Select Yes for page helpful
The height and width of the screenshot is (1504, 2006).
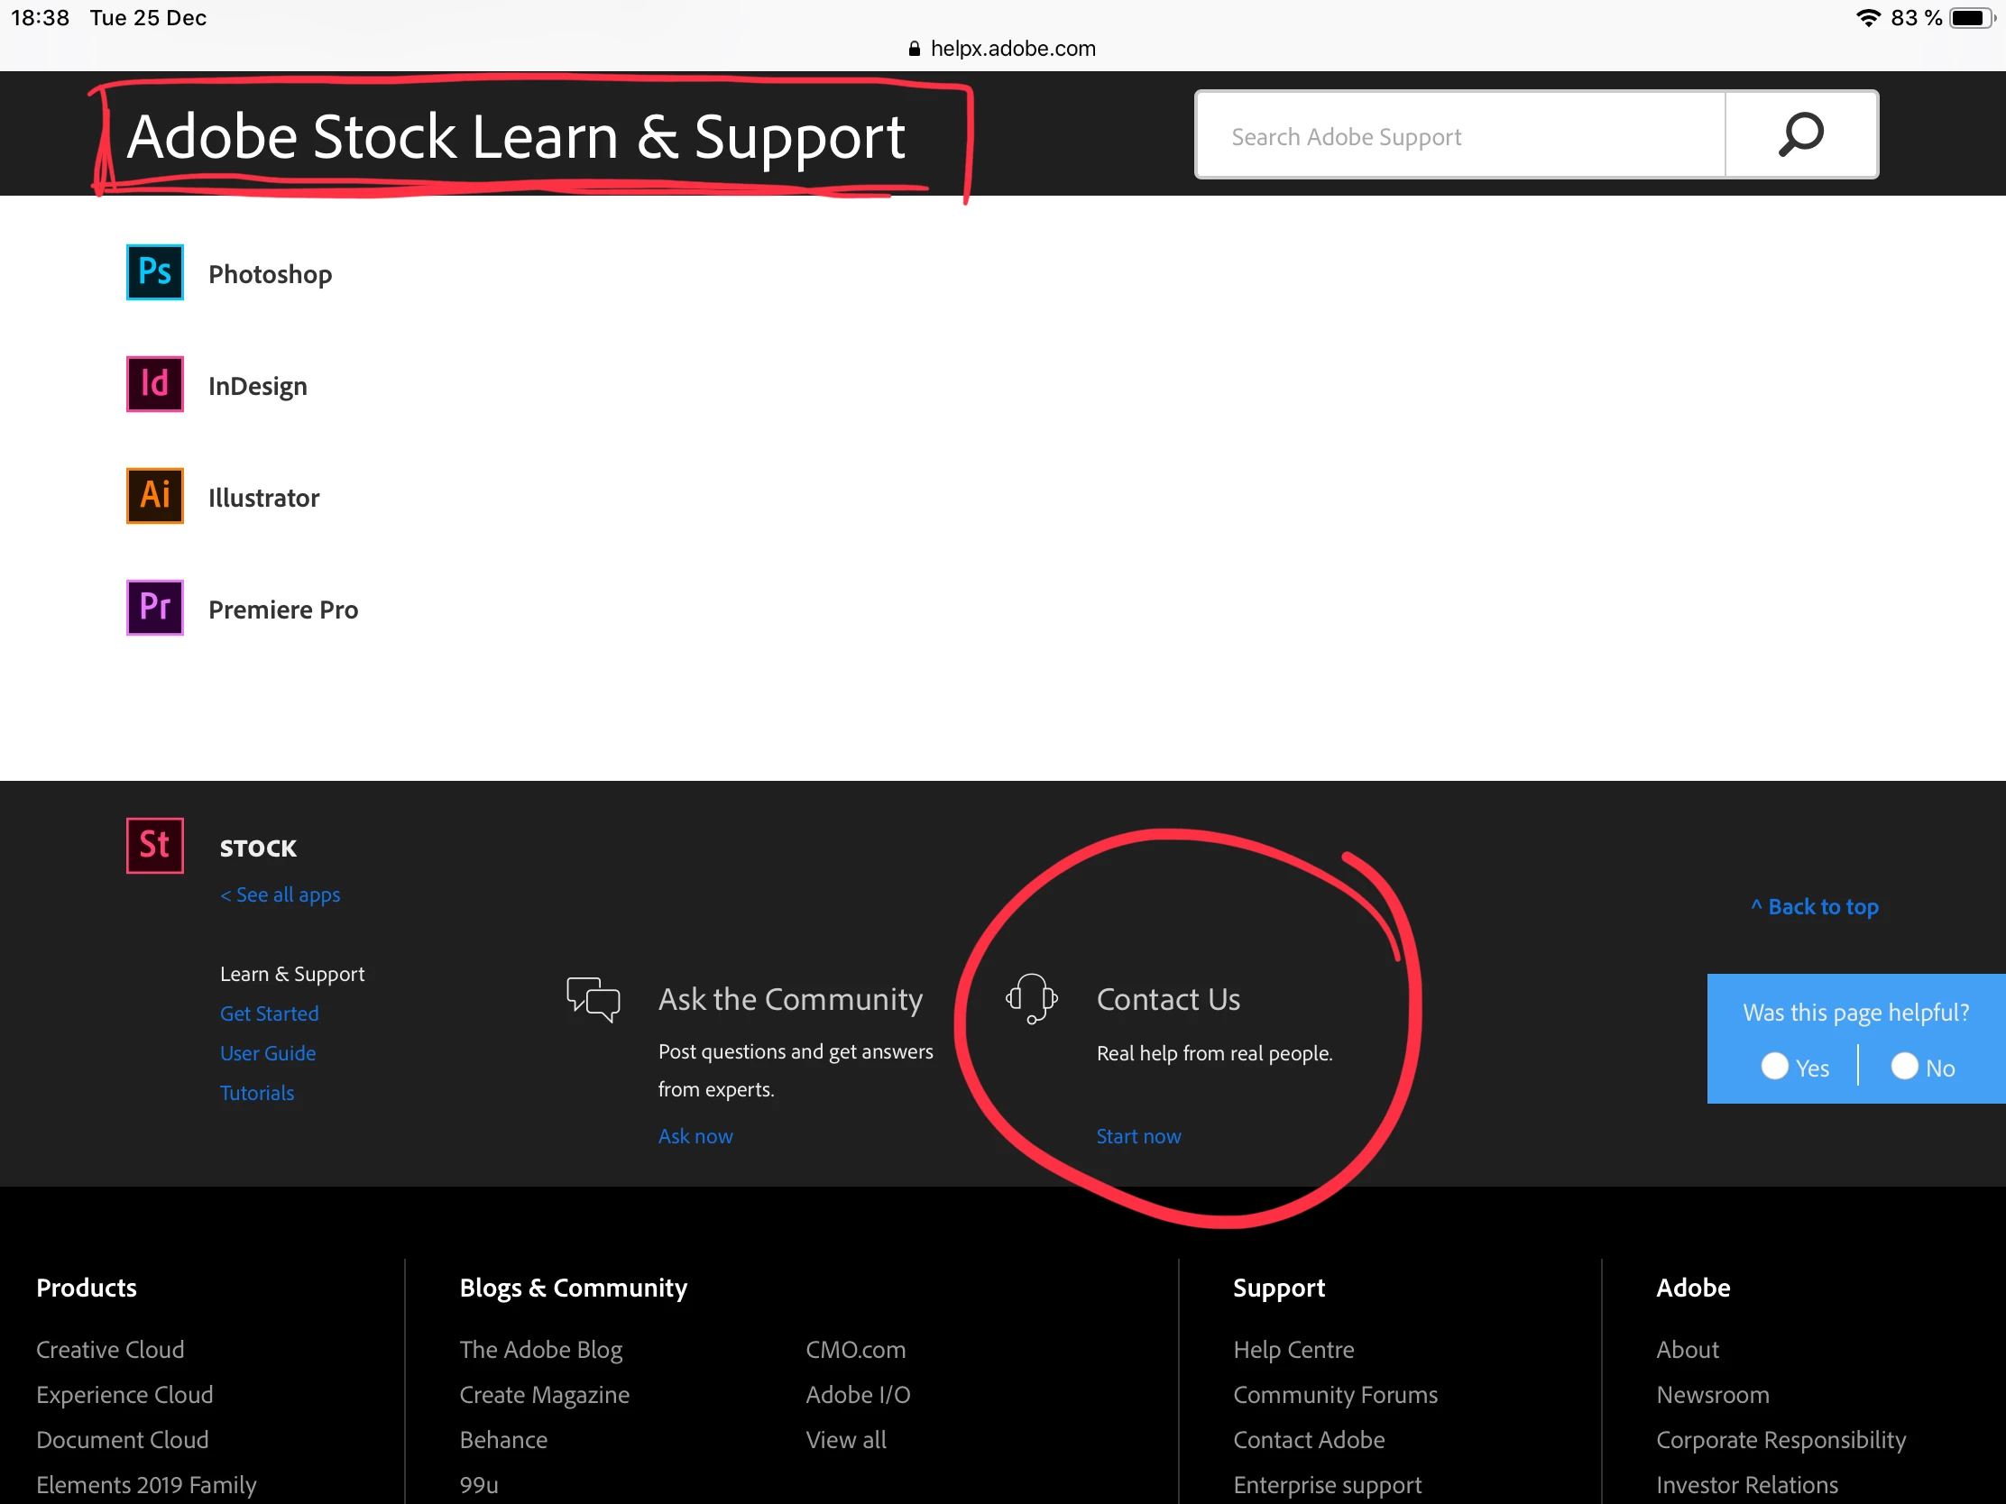pos(1775,1066)
